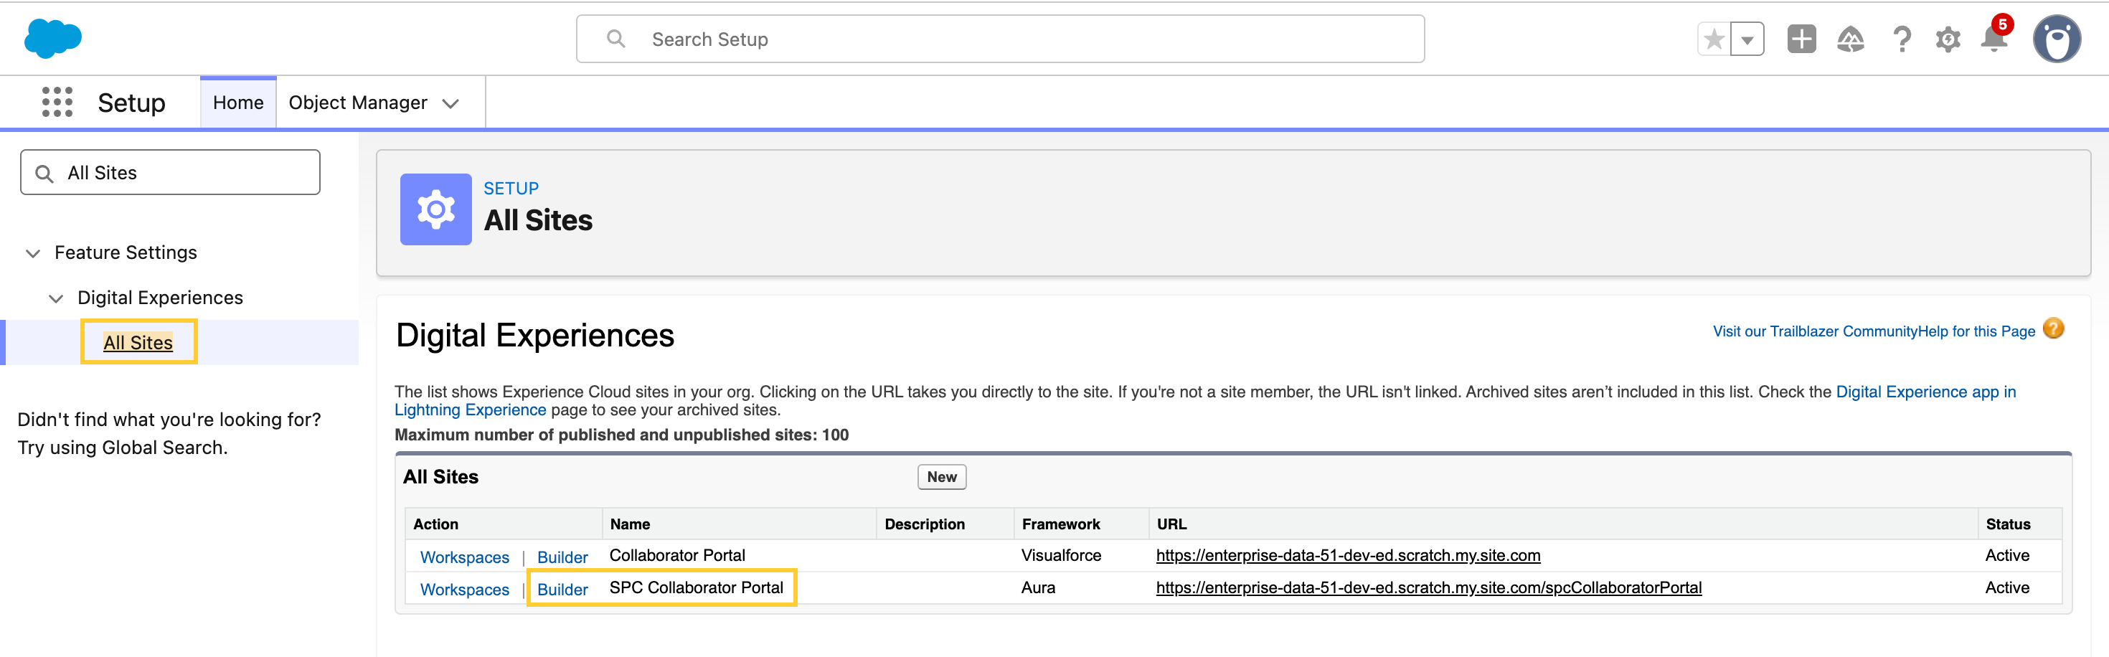
Task: Click the SETUP breadcrumb label
Action: click(511, 188)
